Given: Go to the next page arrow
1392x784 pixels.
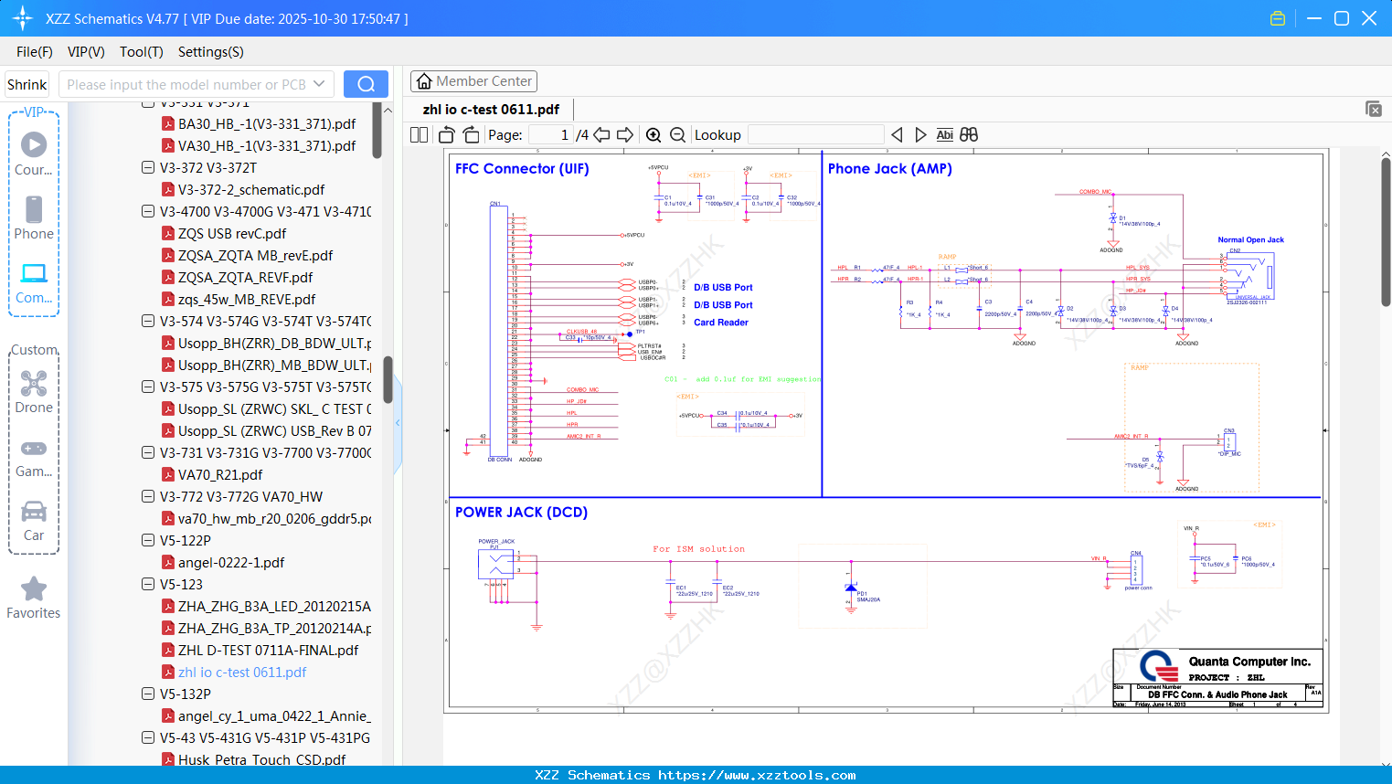Looking at the screenshot, I should click(x=625, y=135).
